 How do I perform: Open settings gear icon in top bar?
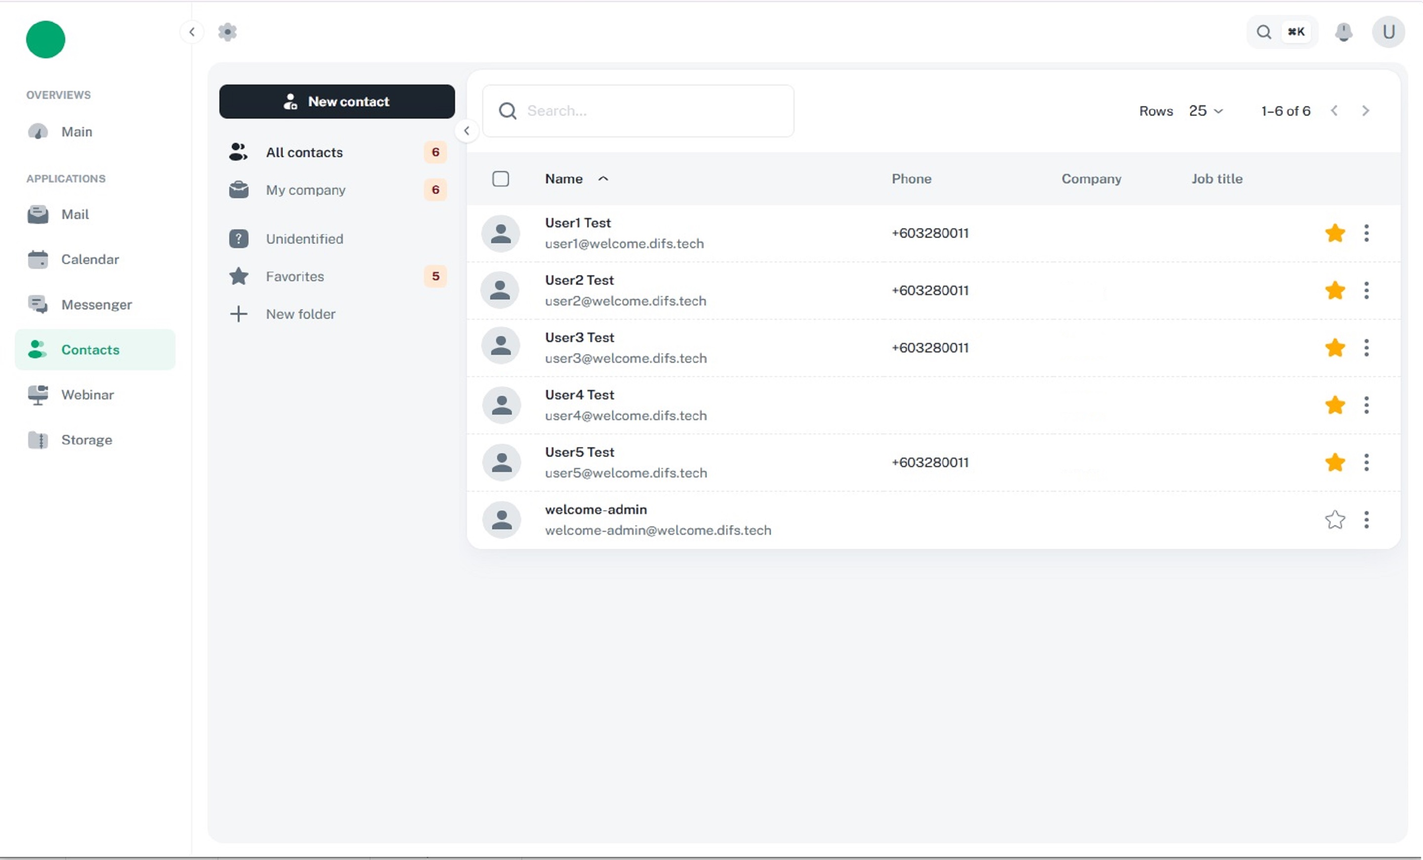coord(228,32)
